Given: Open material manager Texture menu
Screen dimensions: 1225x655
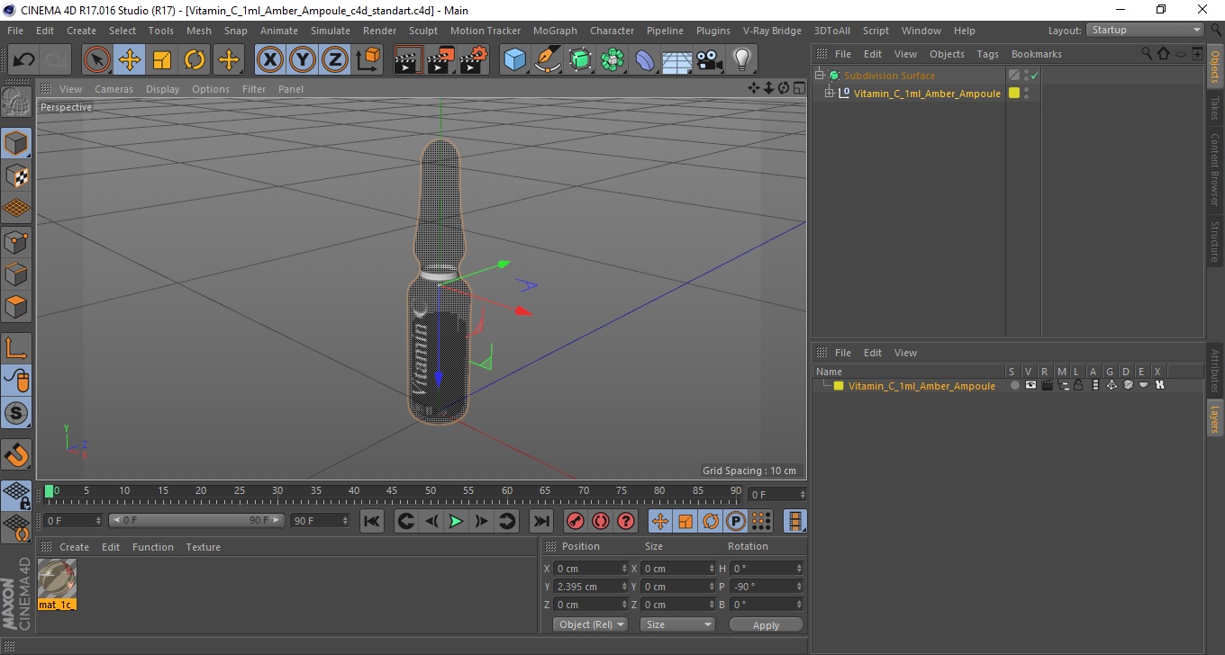Looking at the screenshot, I should [x=203, y=547].
